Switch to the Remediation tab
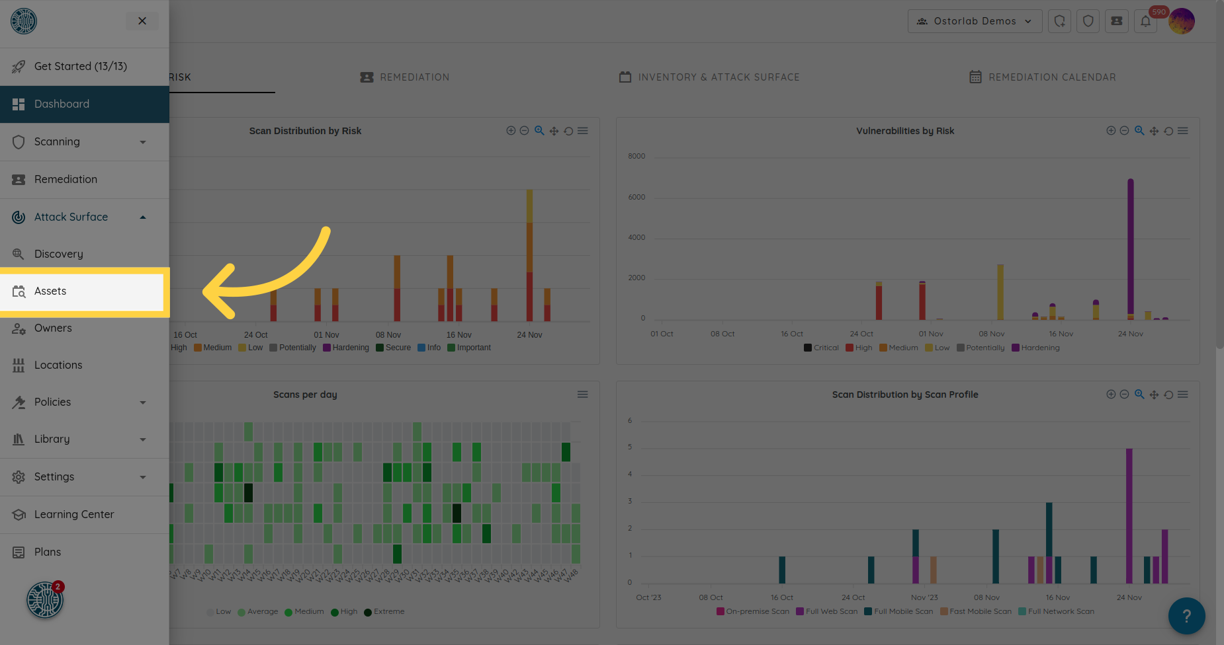 click(405, 77)
